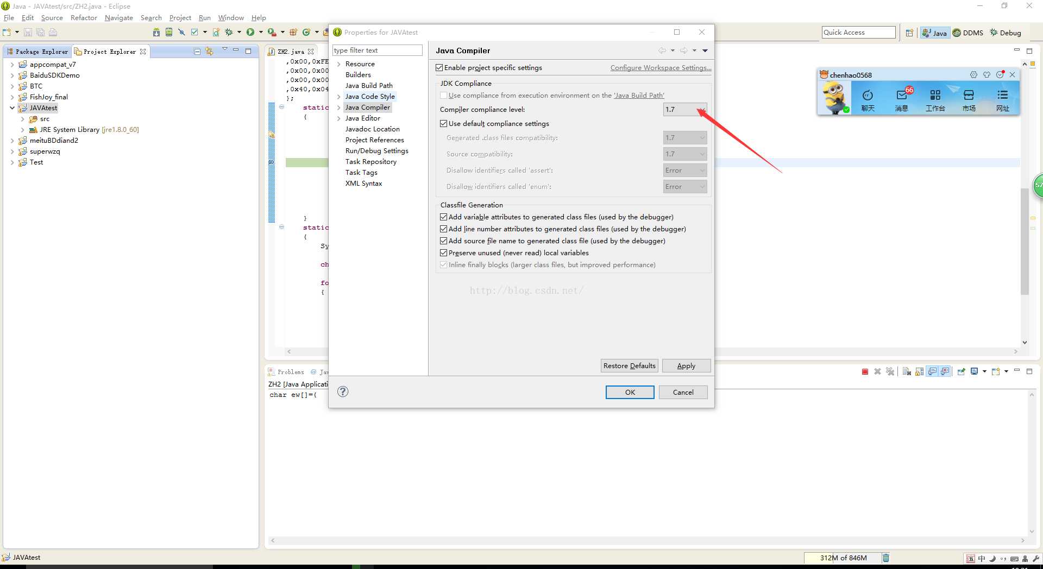Image resolution: width=1043 pixels, height=569 pixels.
Task: Click the Open Perspective icon
Action: click(909, 33)
